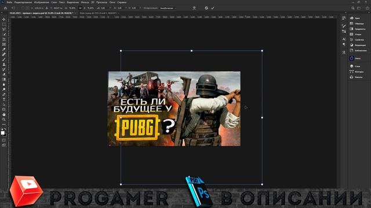Screen dimensions: 371x208
Task: Select the Lasso tool
Action: [x=4, y=29]
